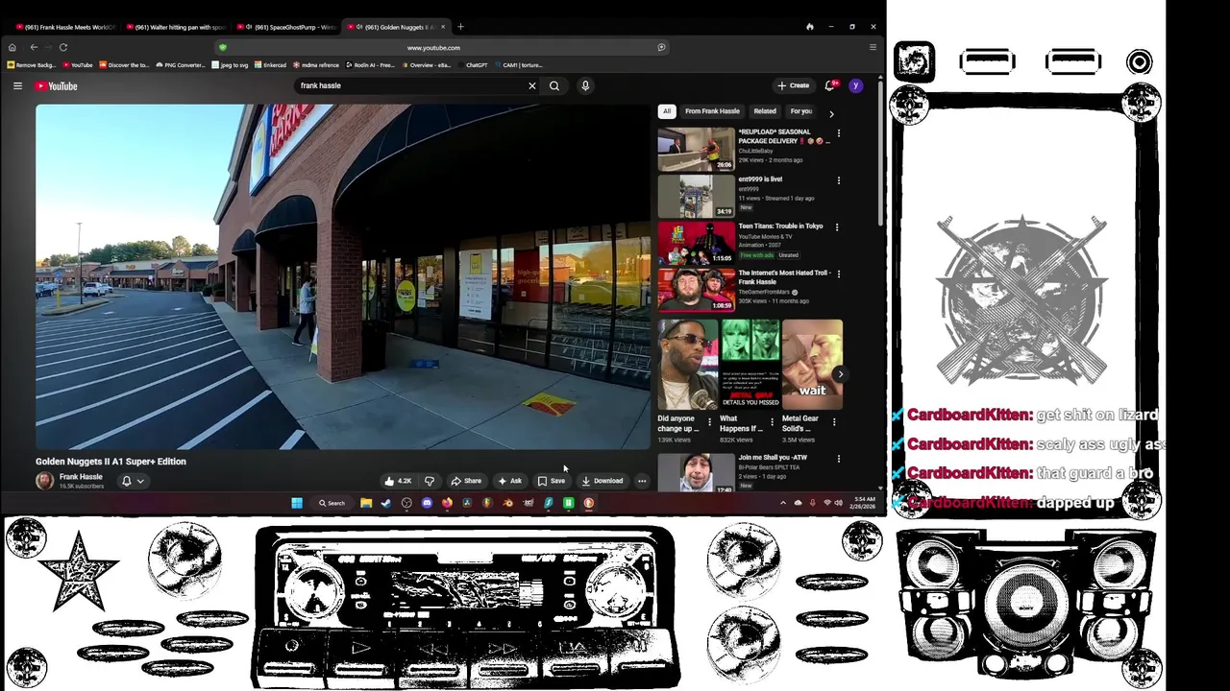The image size is (1230, 691).
Task: Open taskbar Search box
Action: [x=332, y=503]
